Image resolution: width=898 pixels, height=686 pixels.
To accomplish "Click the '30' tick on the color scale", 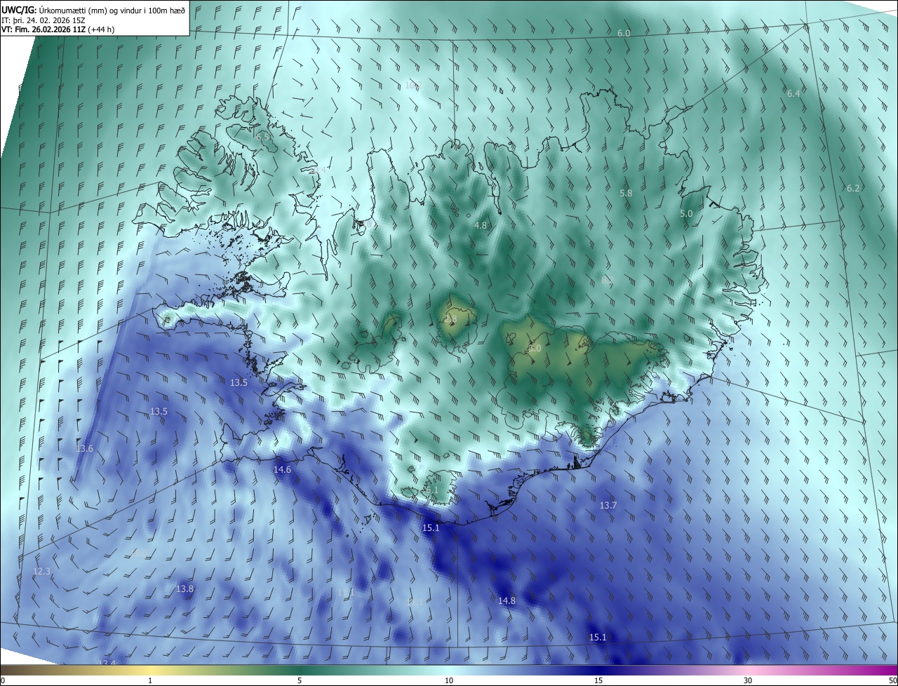I will 748,680.
